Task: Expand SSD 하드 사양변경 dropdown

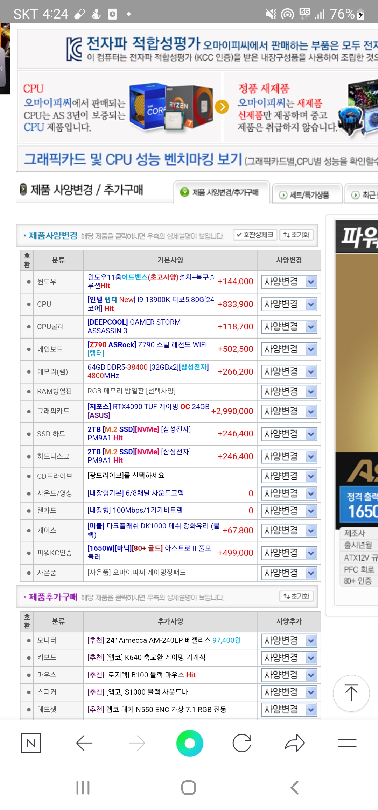Action: (289, 434)
